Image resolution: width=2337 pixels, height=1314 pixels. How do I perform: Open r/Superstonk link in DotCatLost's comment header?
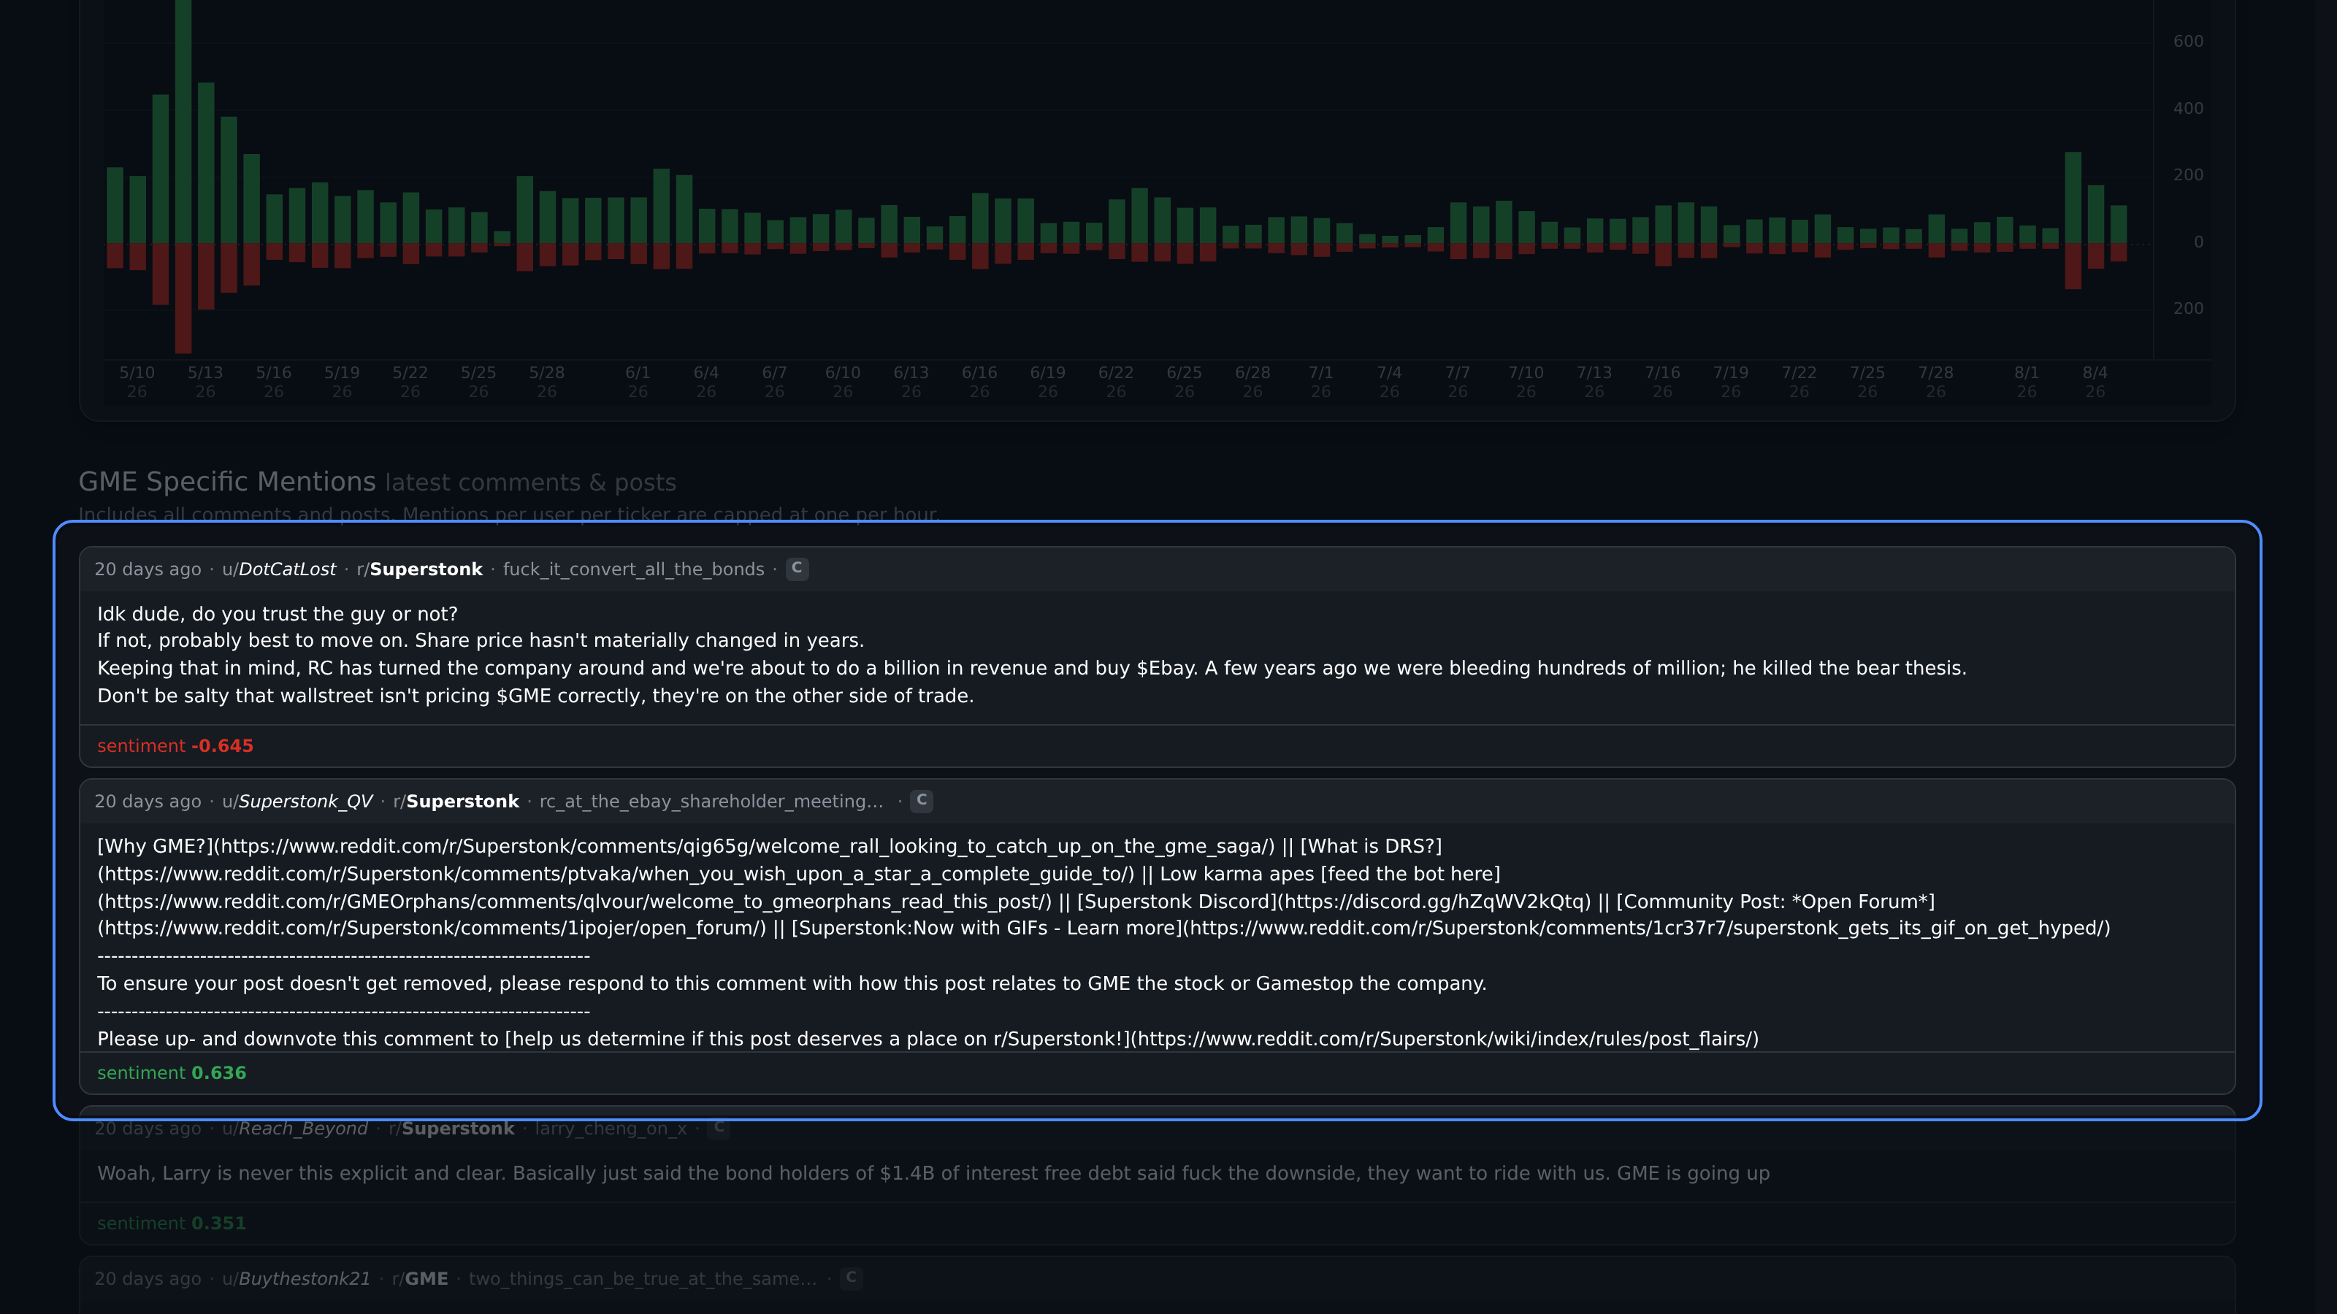pos(419,569)
